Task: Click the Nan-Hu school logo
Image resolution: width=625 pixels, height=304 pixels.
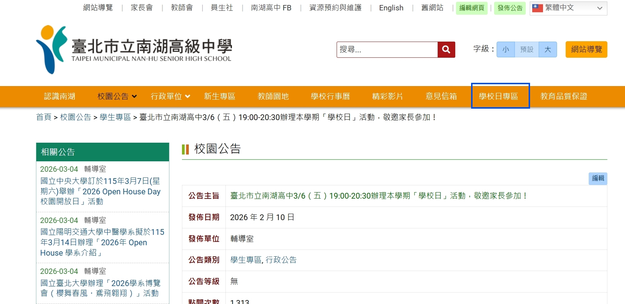Action: coord(134,49)
